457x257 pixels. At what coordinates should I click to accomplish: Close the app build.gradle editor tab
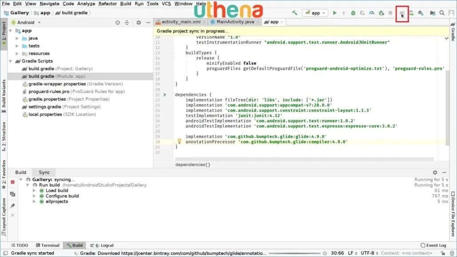coord(282,22)
